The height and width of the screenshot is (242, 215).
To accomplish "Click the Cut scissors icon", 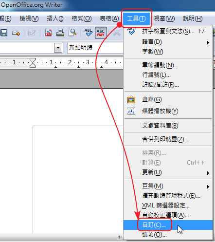I will click(117, 33).
